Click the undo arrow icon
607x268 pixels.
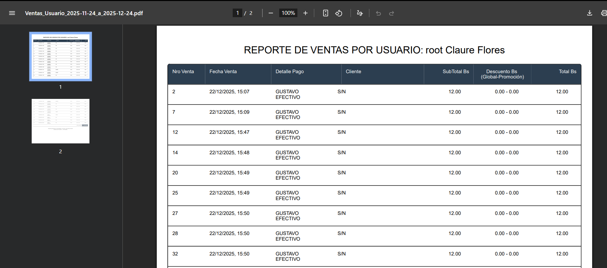point(378,13)
